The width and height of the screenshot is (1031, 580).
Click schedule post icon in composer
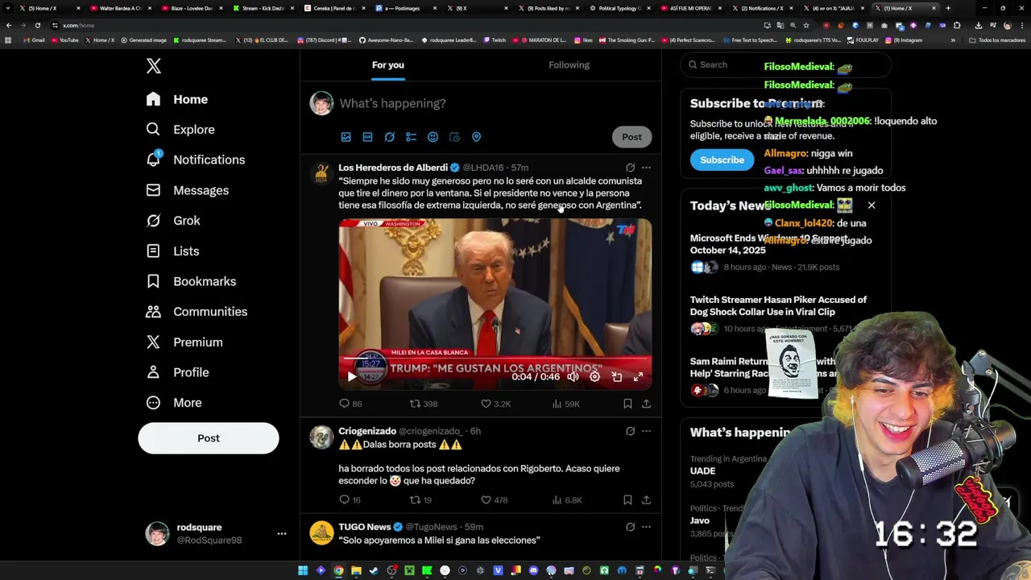click(455, 137)
